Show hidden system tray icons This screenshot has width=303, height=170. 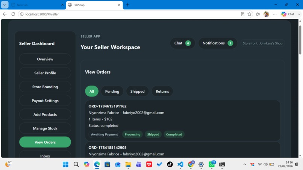[x=245, y=164]
